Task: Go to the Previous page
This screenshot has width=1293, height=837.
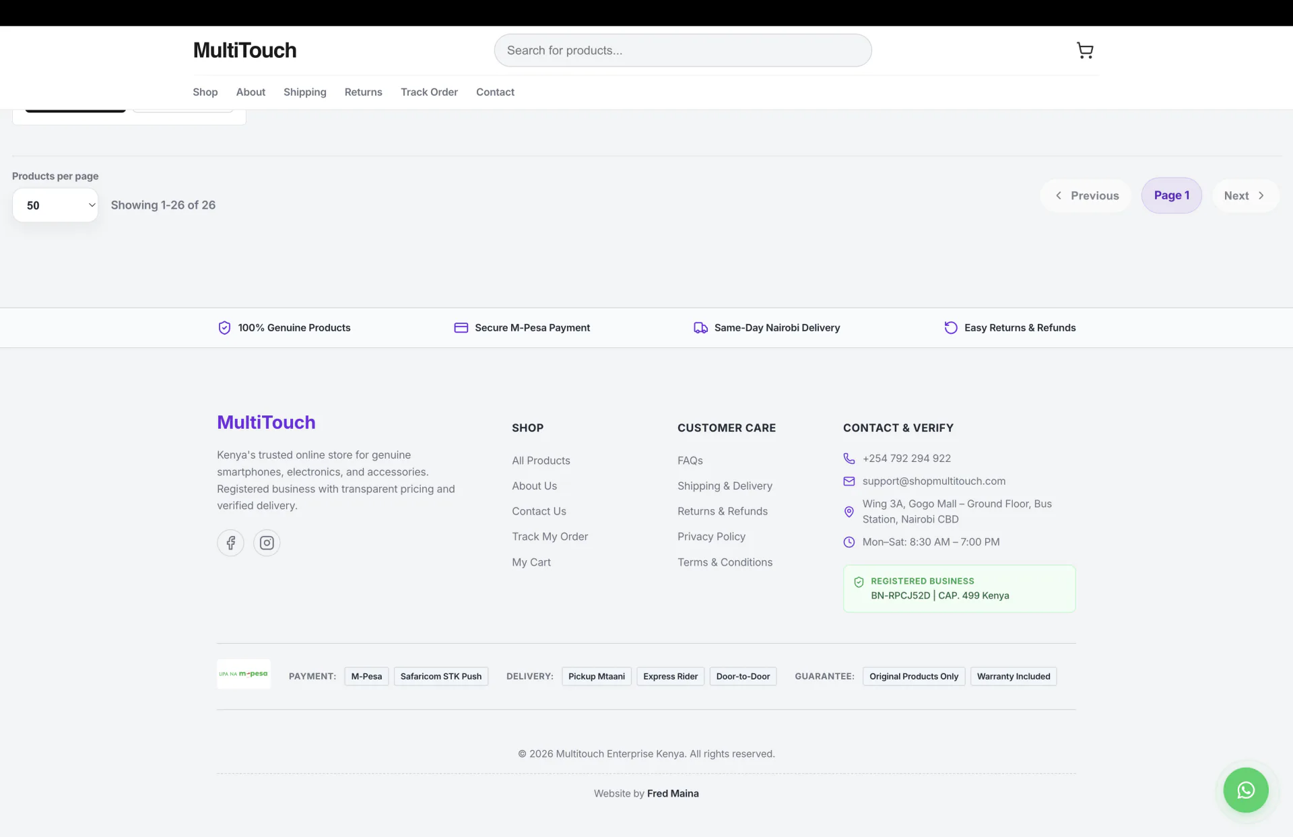Action: (1086, 196)
